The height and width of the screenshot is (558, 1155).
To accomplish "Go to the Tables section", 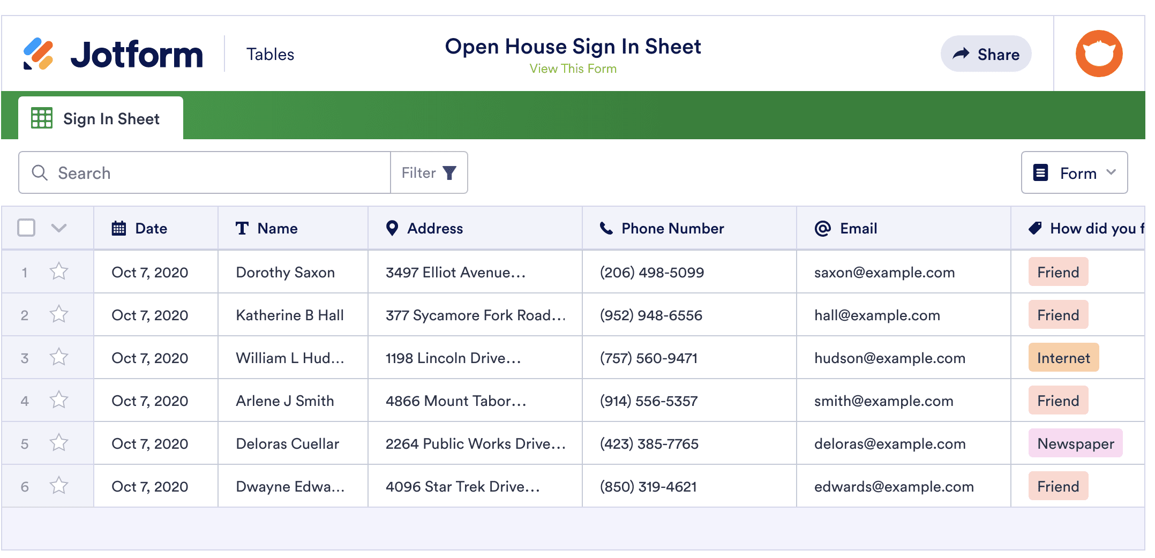I will pyautogui.click(x=270, y=55).
